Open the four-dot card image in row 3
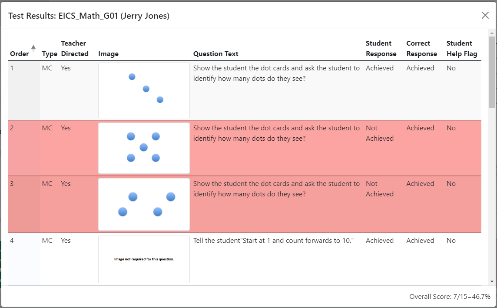The width and height of the screenshot is (497, 308). pyautogui.click(x=144, y=204)
